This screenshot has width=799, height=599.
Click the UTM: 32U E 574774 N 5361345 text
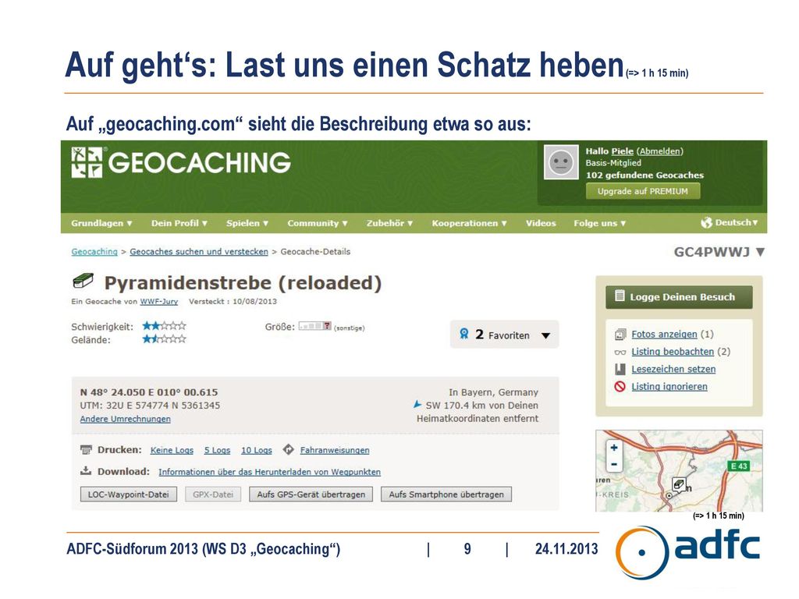click(x=150, y=406)
